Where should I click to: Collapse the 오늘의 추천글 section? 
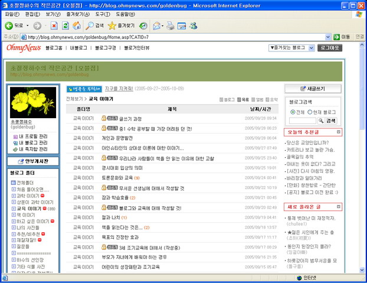[339, 132]
